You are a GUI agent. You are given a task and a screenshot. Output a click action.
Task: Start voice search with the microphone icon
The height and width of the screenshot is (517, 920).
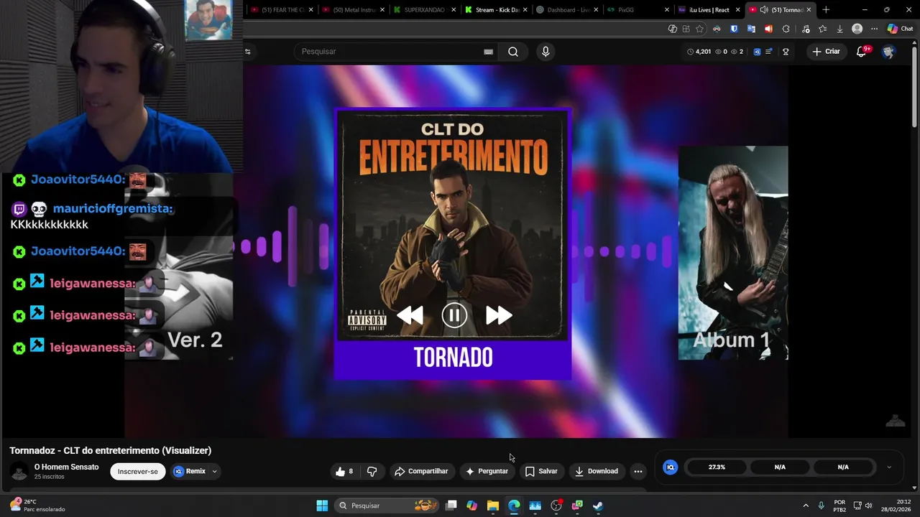pyautogui.click(x=546, y=52)
